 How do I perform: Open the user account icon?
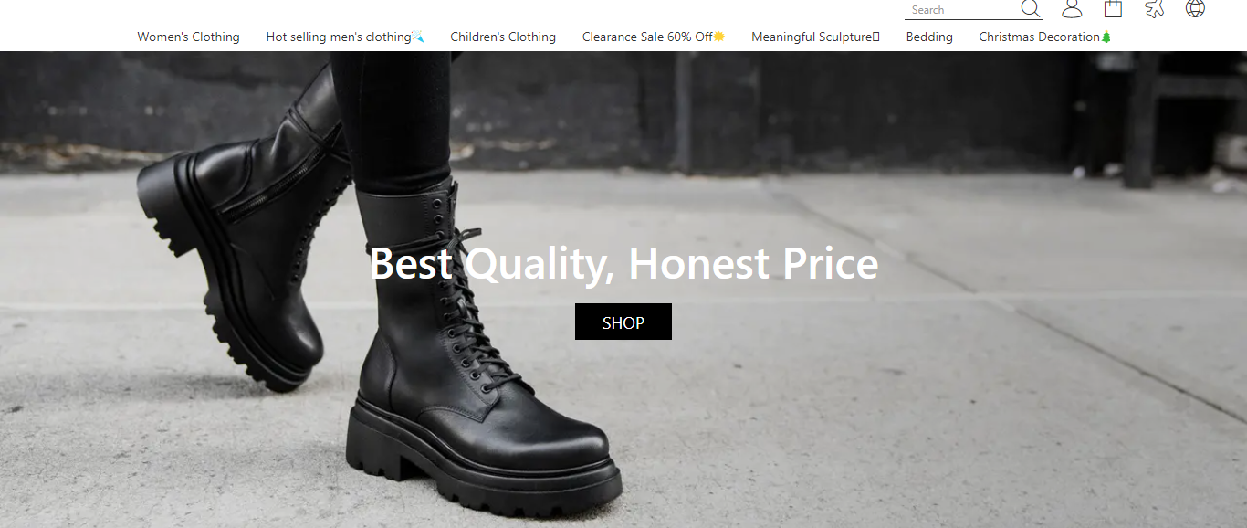(x=1072, y=9)
